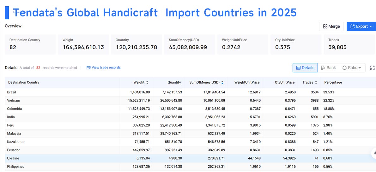
Task: Click Peru's percentage 2.98%
Action: click(328, 125)
